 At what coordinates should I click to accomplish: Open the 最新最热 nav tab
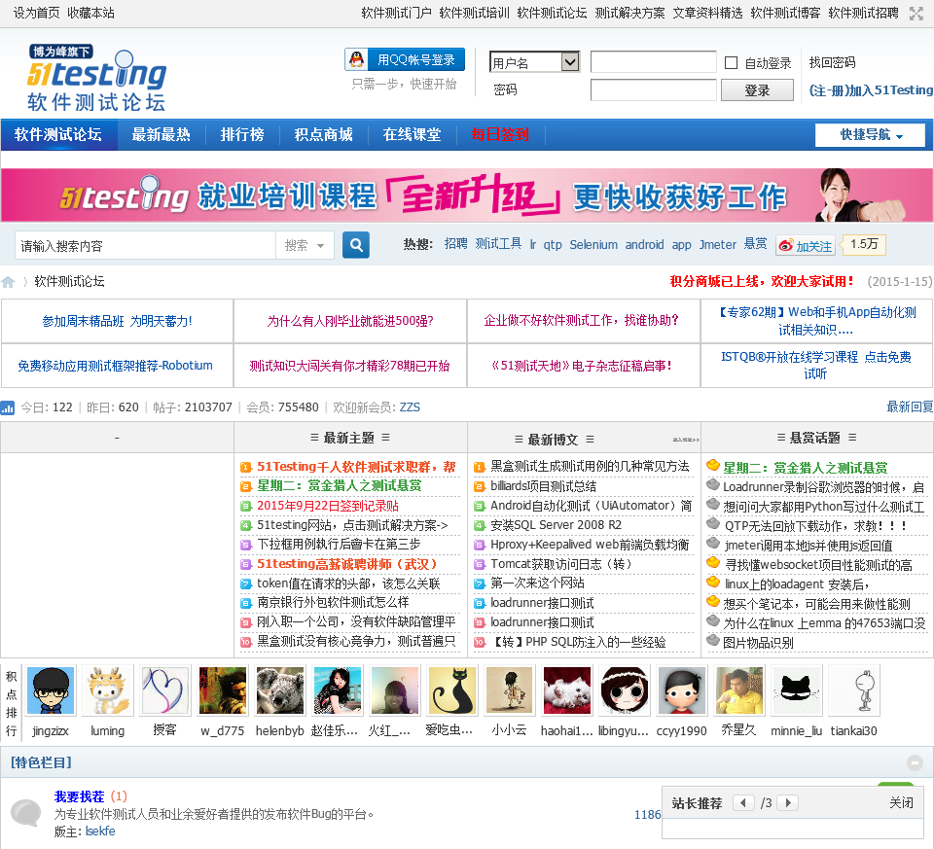(161, 134)
